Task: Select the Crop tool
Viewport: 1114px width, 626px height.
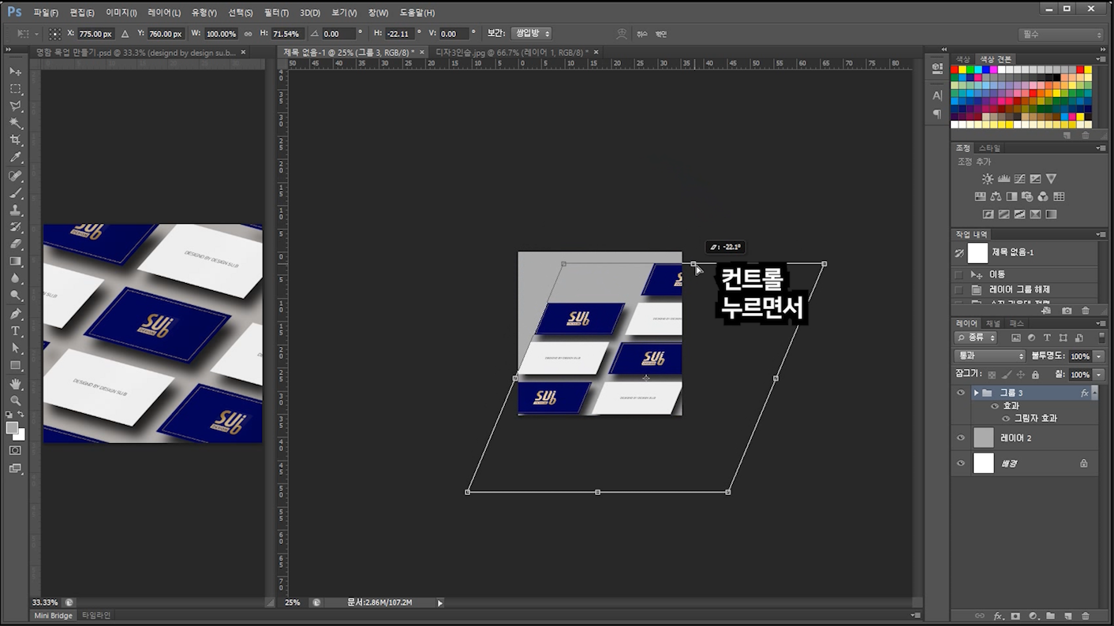Action: [x=16, y=141]
